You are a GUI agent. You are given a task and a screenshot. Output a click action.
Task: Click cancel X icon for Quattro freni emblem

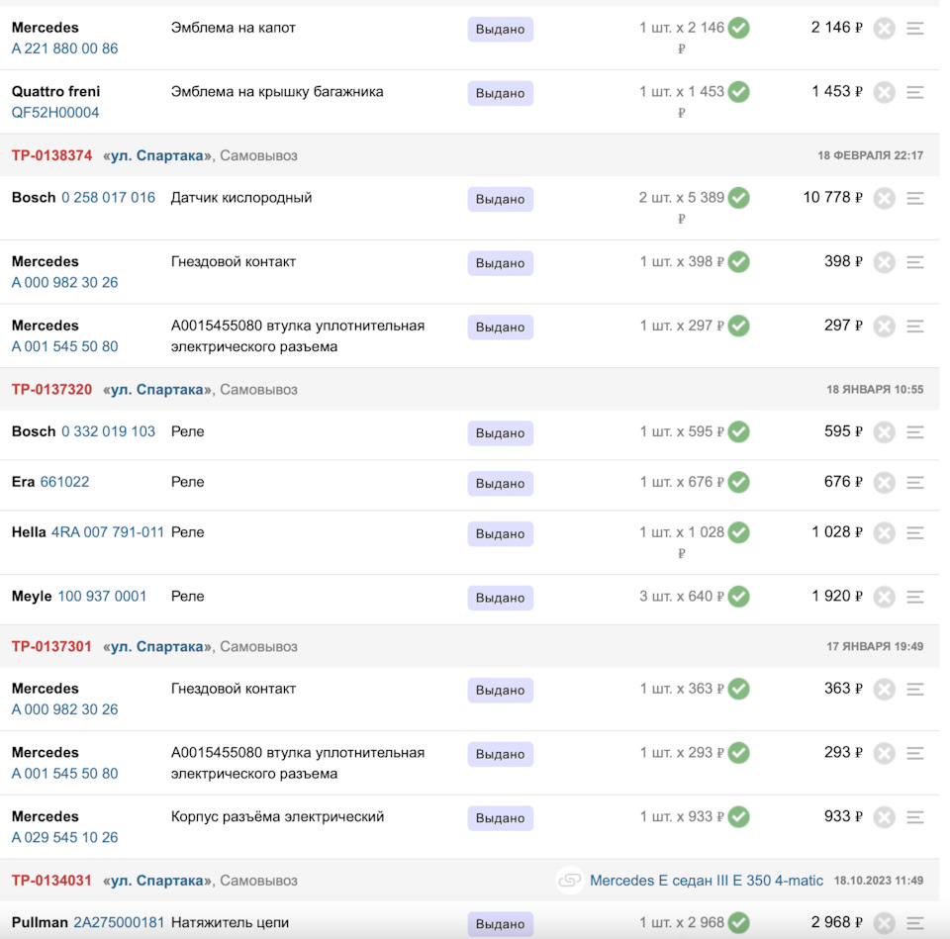pyautogui.click(x=884, y=92)
